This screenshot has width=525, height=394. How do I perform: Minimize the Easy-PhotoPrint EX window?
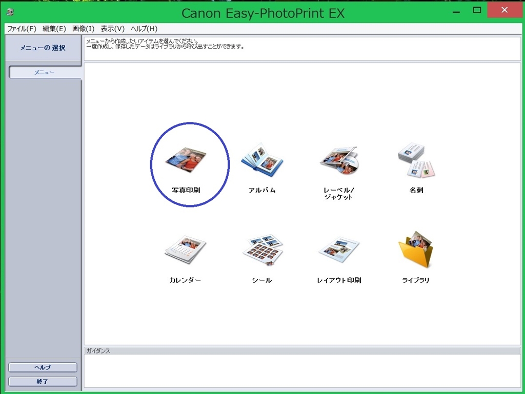456,11
